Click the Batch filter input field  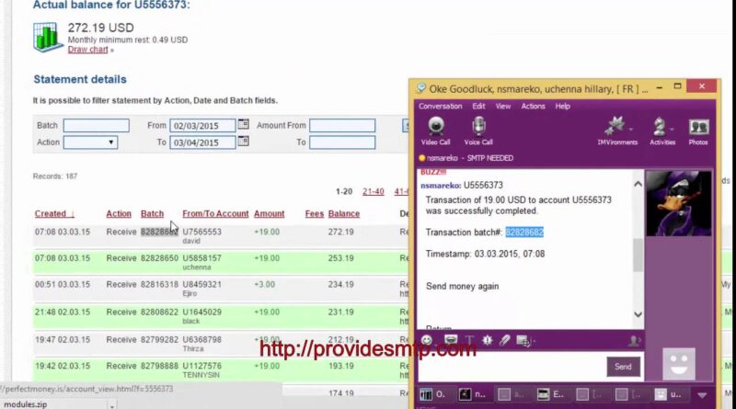97,125
